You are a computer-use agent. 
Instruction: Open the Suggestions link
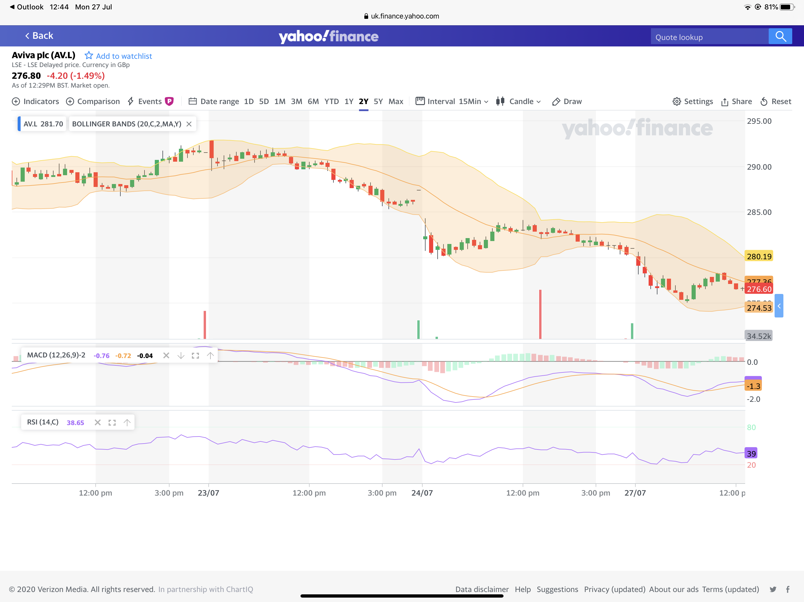pyautogui.click(x=557, y=589)
